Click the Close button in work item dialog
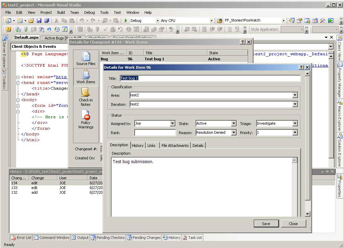The image size is (344, 248). click(x=293, y=224)
